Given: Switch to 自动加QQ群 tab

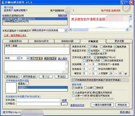Looking at the screenshot, I should 67,41.
